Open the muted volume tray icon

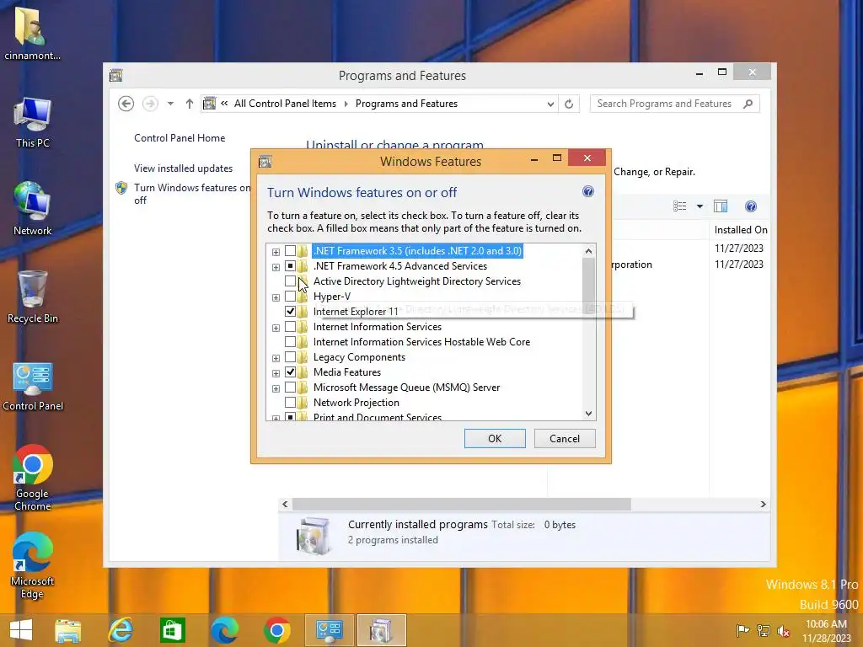point(783,630)
